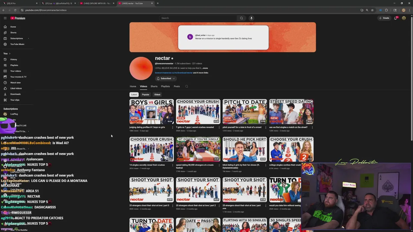413x232 pixels.
Task: Start voice search with the microphone
Action: tap(251, 18)
